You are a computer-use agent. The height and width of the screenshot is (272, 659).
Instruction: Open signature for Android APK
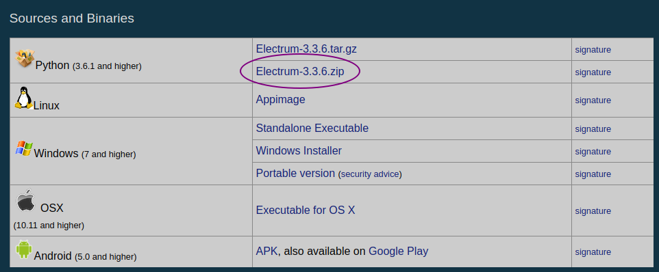tap(593, 252)
